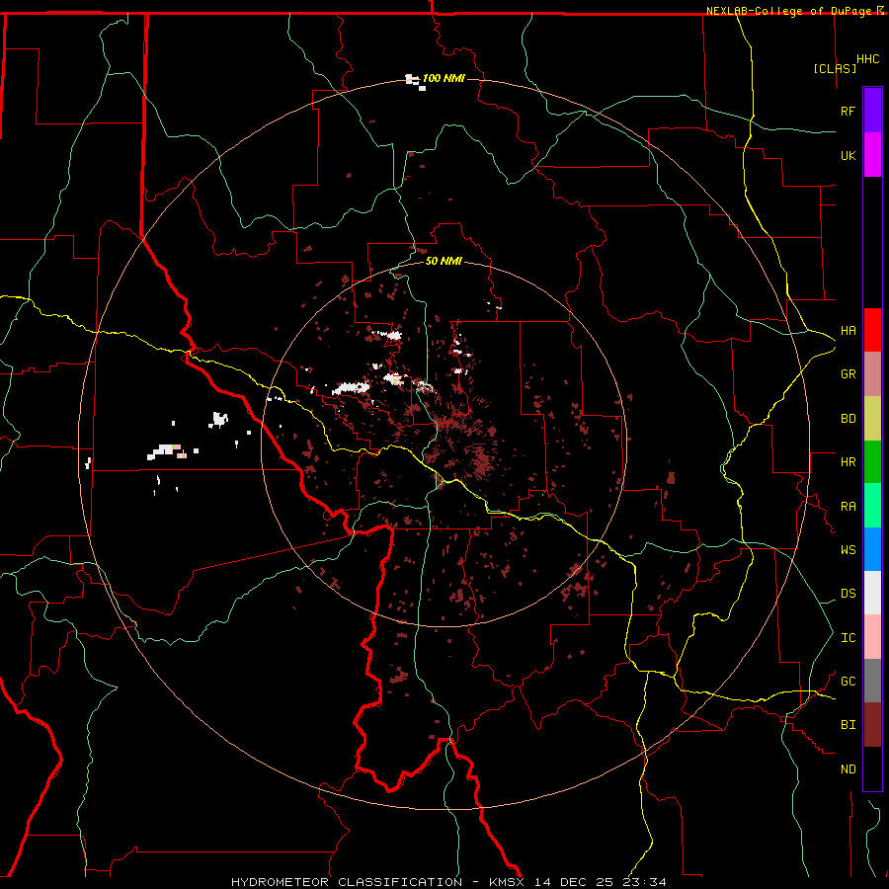
Task: Click the HYDROMETEOR CLASSIFICATION title text
Action: point(347,882)
